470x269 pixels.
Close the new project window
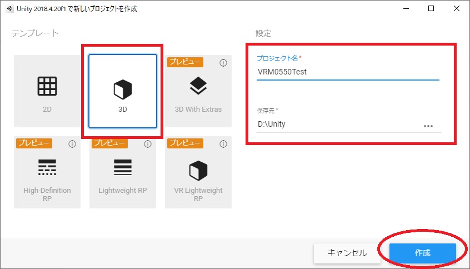456,9
